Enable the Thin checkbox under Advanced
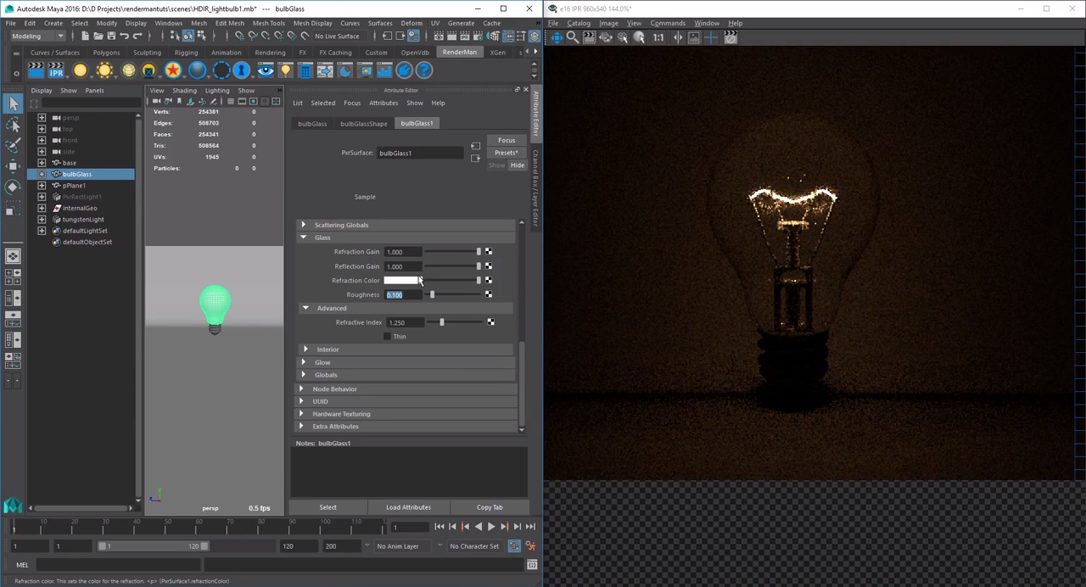Image resolution: width=1086 pixels, height=587 pixels. click(x=388, y=336)
